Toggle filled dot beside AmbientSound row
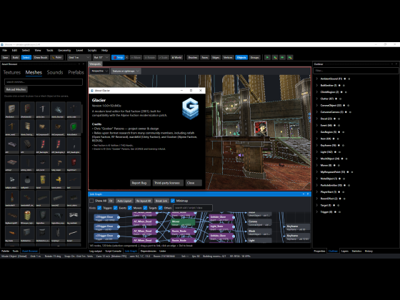Image resolution: width=400 pixels, height=300 pixels. point(344,79)
